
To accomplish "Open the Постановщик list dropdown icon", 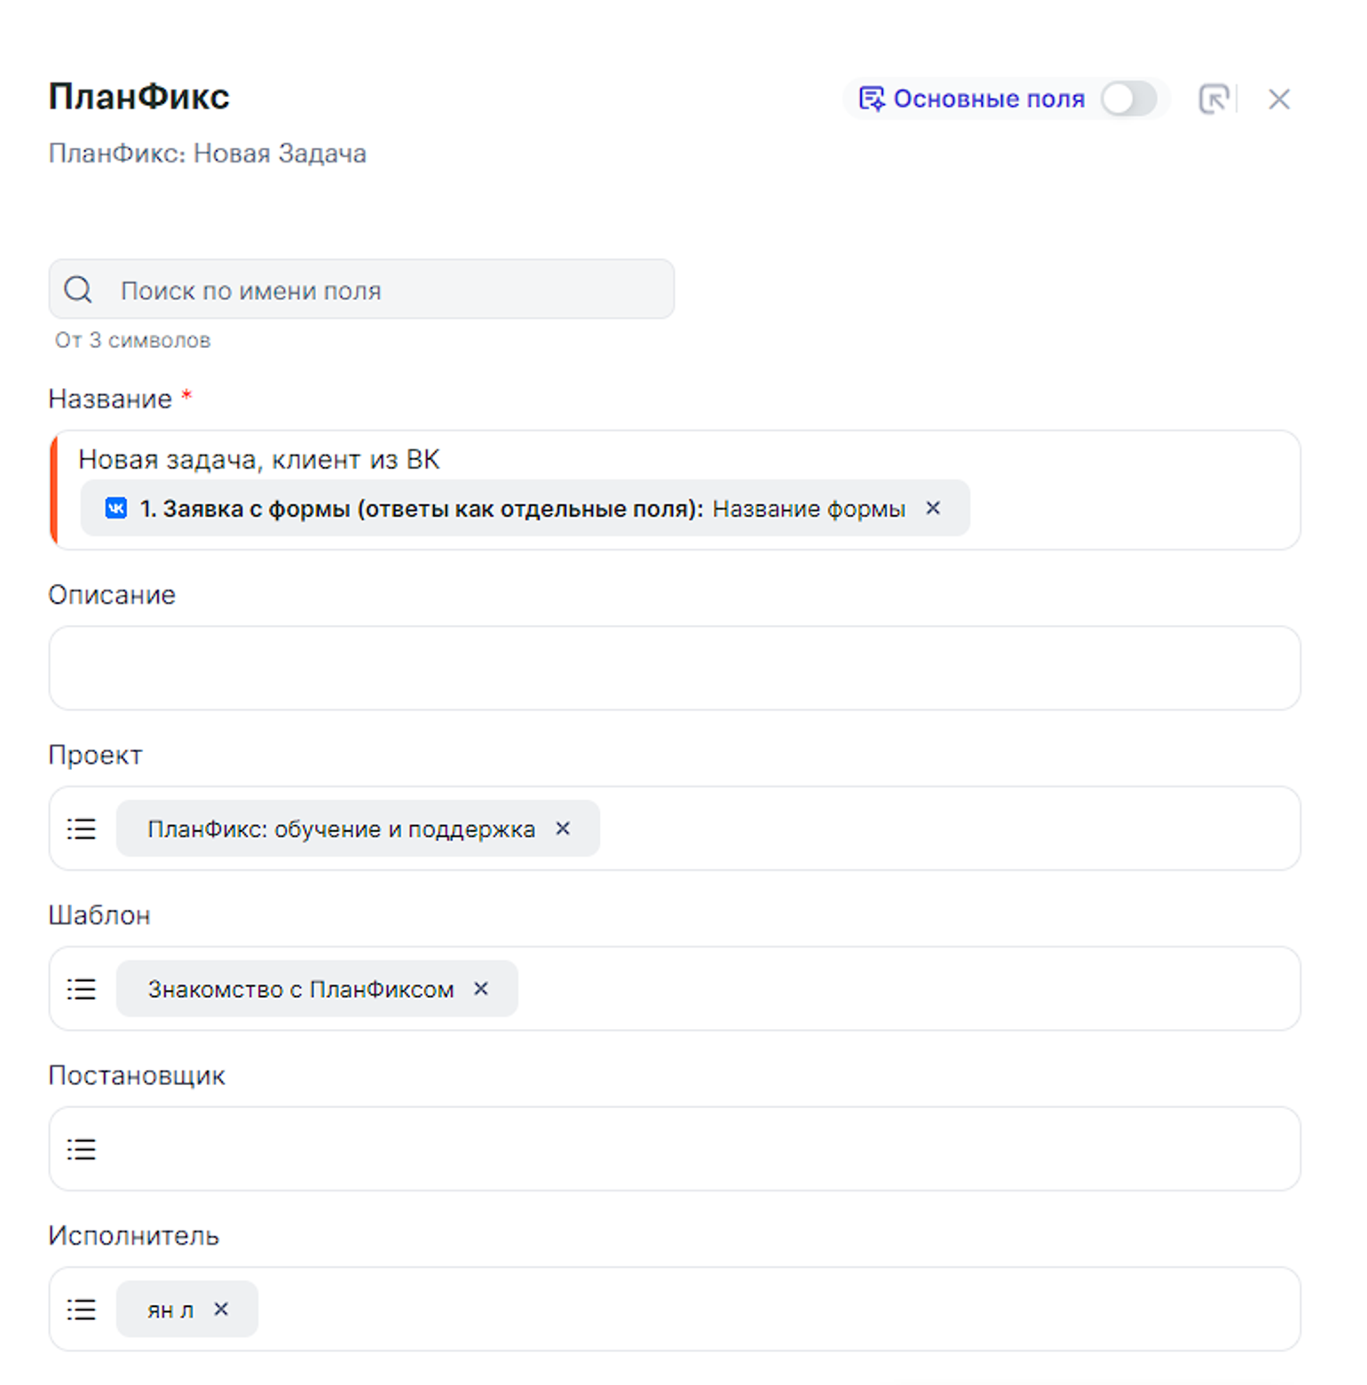I will tap(82, 1150).
